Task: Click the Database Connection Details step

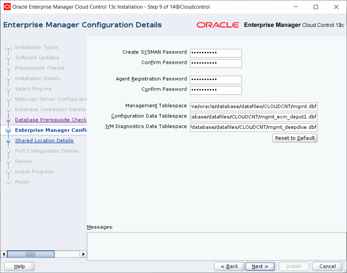Action: point(51,110)
